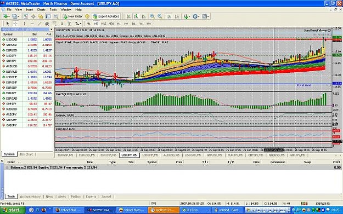Select the EURJPY row in Market Watch
This screenshot has height=214, width=343.
[x=27, y=93]
